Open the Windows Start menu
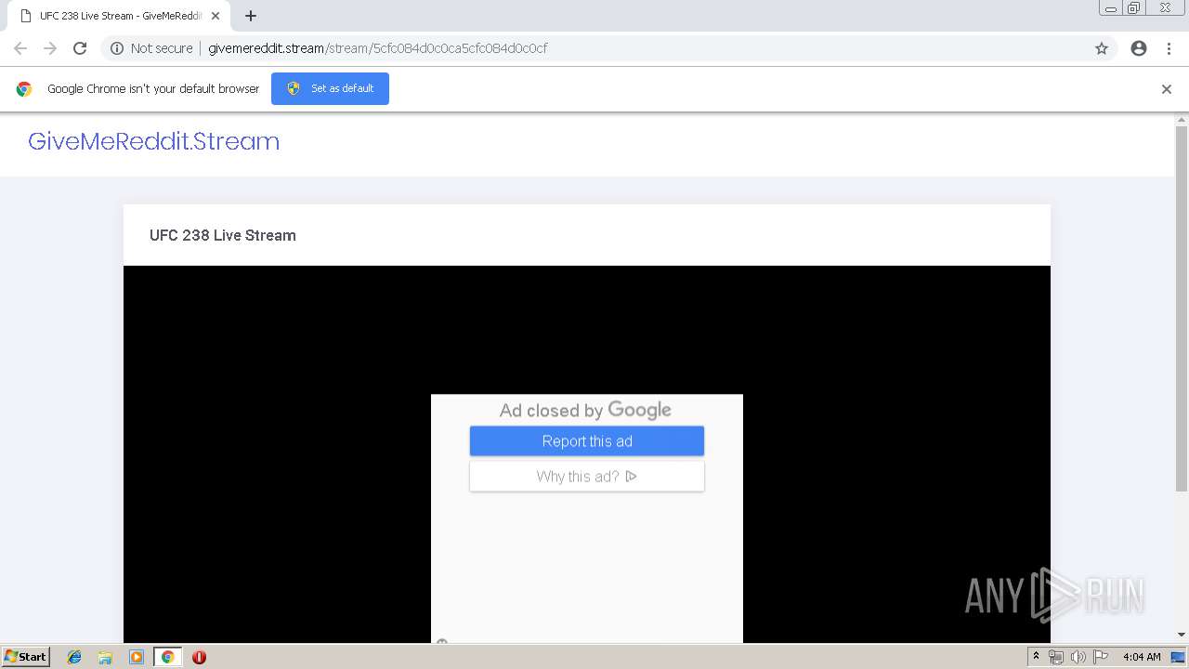This screenshot has height=669, width=1189. pyautogui.click(x=25, y=656)
